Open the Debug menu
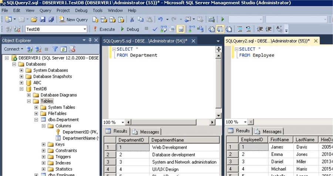The width and height of the screenshot is (333, 176). tap(81, 10)
